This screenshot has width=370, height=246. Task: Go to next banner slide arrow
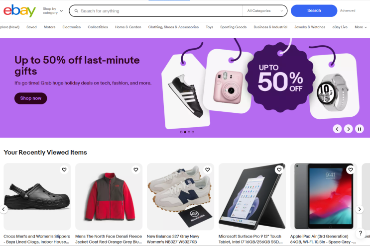[348, 129]
